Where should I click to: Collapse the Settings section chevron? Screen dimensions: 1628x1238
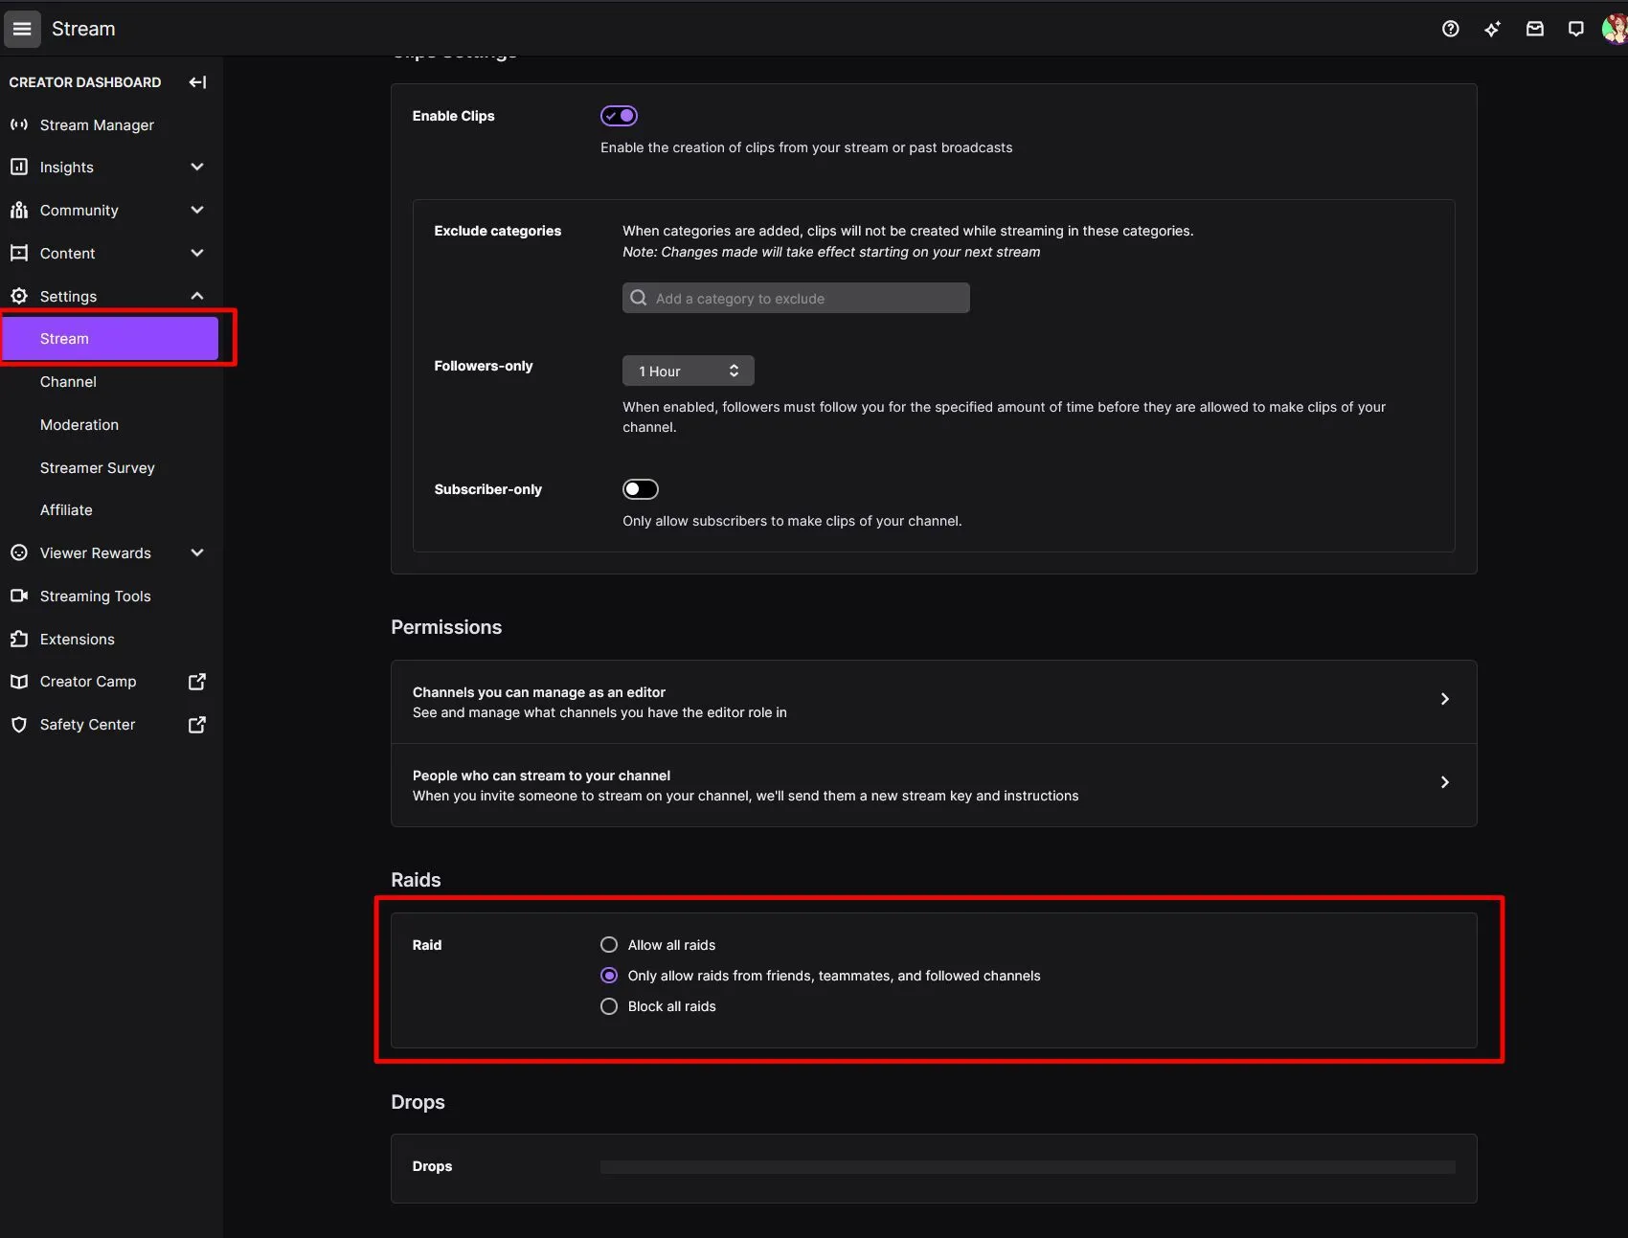[x=197, y=296]
